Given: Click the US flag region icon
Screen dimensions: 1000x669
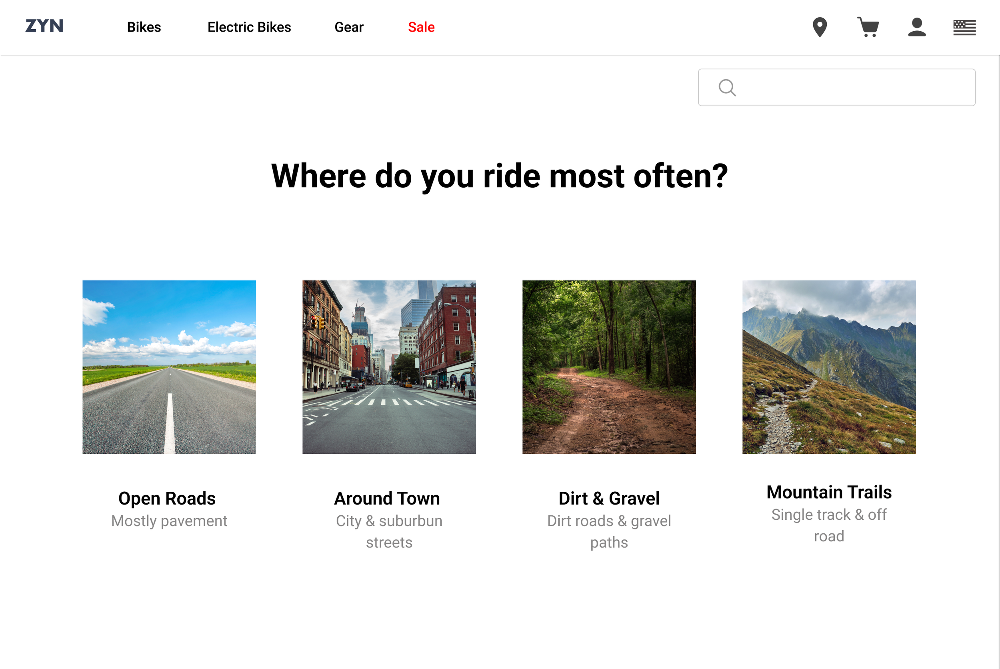Looking at the screenshot, I should [x=964, y=28].
